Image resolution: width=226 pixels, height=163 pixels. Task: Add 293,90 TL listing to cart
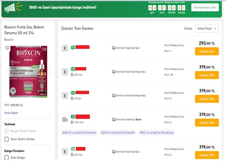click(x=207, y=51)
